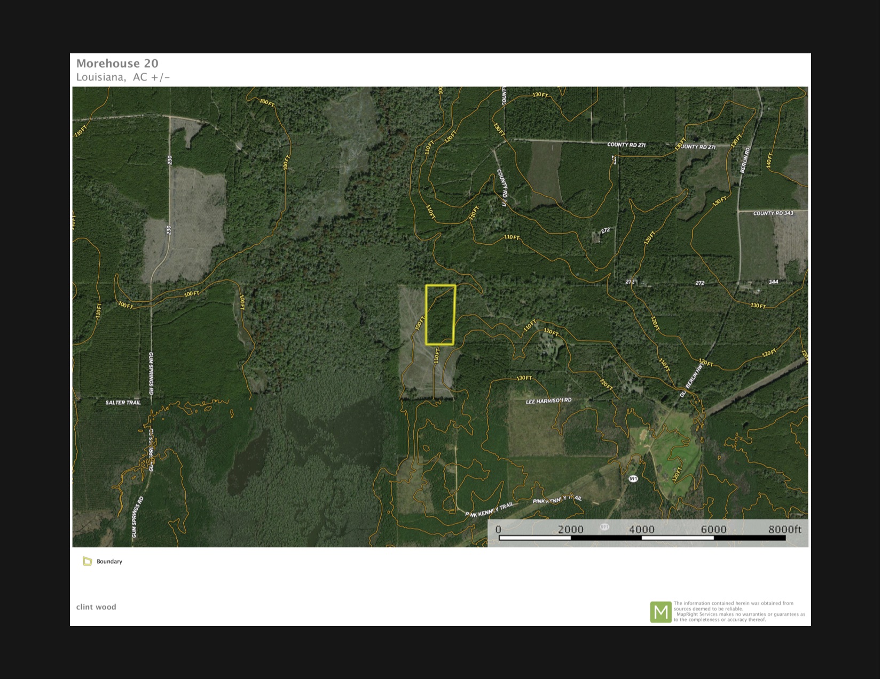881x680 pixels.
Task: Click the Old Berlin Hwy label
Action: click(691, 381)
